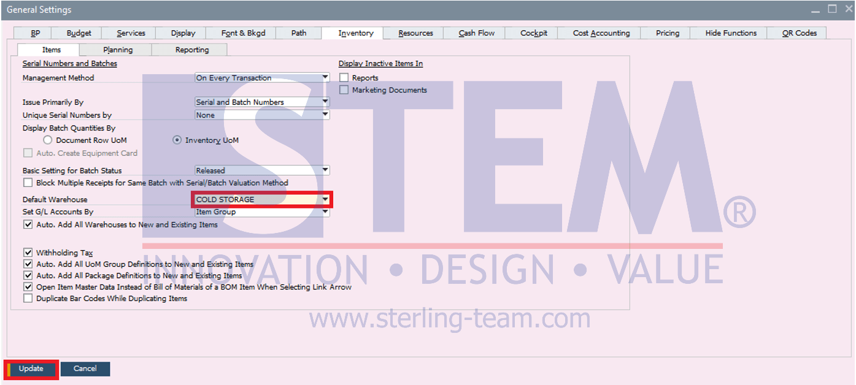This screenshot has width=856, height=385.
Task: Uncheck Auto. Add All Warehouses option
Action: tap(28, 225)
